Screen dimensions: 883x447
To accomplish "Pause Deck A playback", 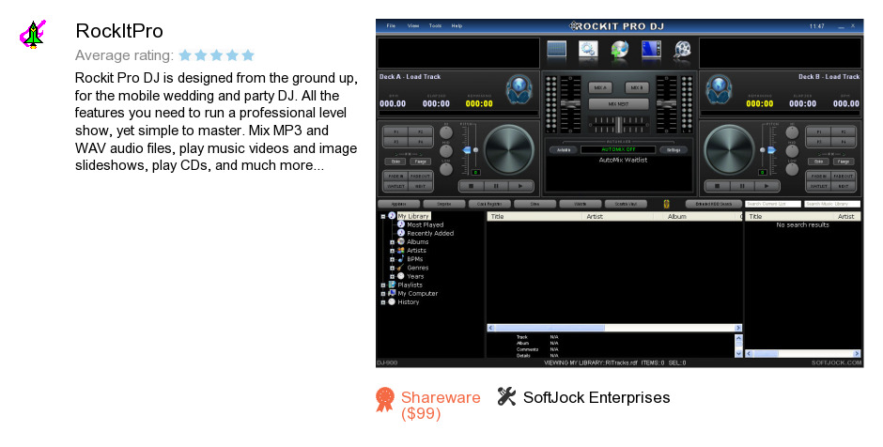I will point(496,186).
